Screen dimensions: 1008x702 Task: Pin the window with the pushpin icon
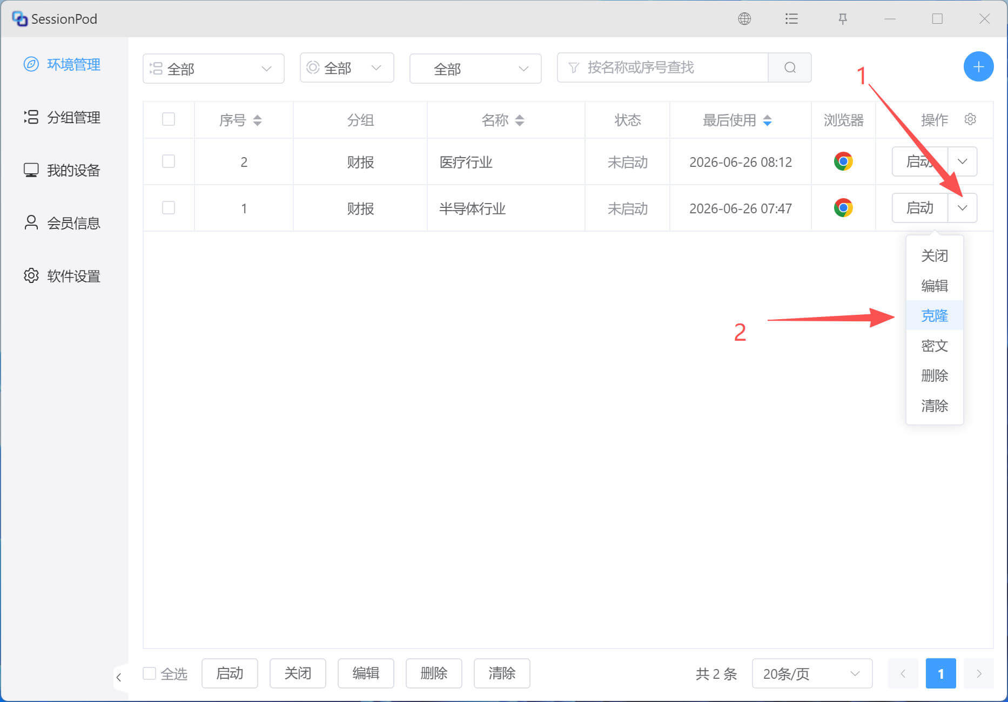(843, 19)
